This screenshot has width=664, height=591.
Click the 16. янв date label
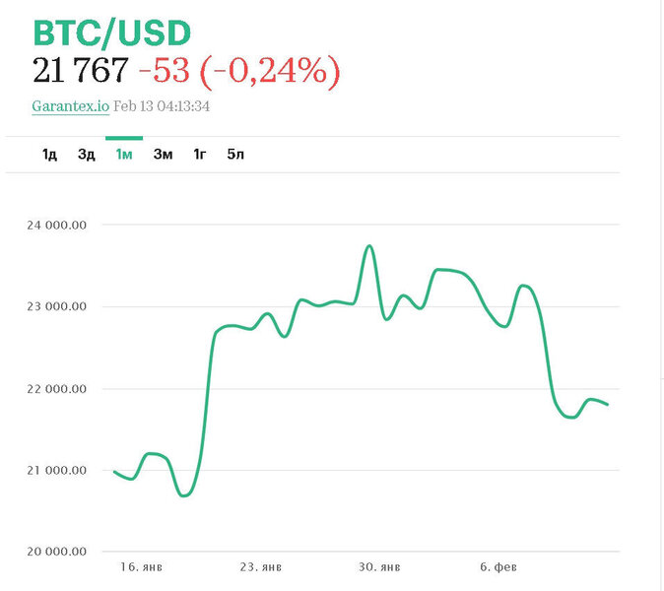[141, 567]
